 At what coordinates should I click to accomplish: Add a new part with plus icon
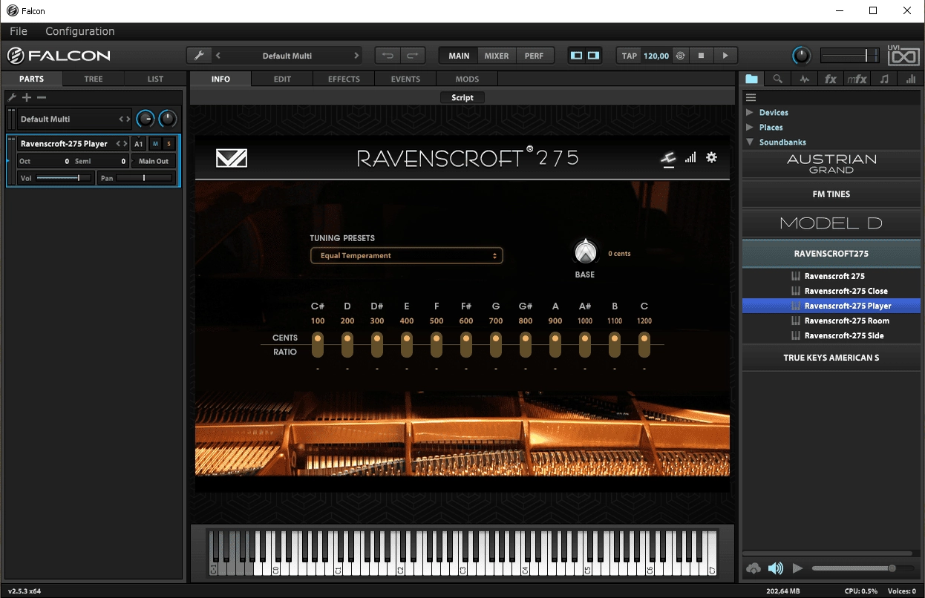coord(27,97)
